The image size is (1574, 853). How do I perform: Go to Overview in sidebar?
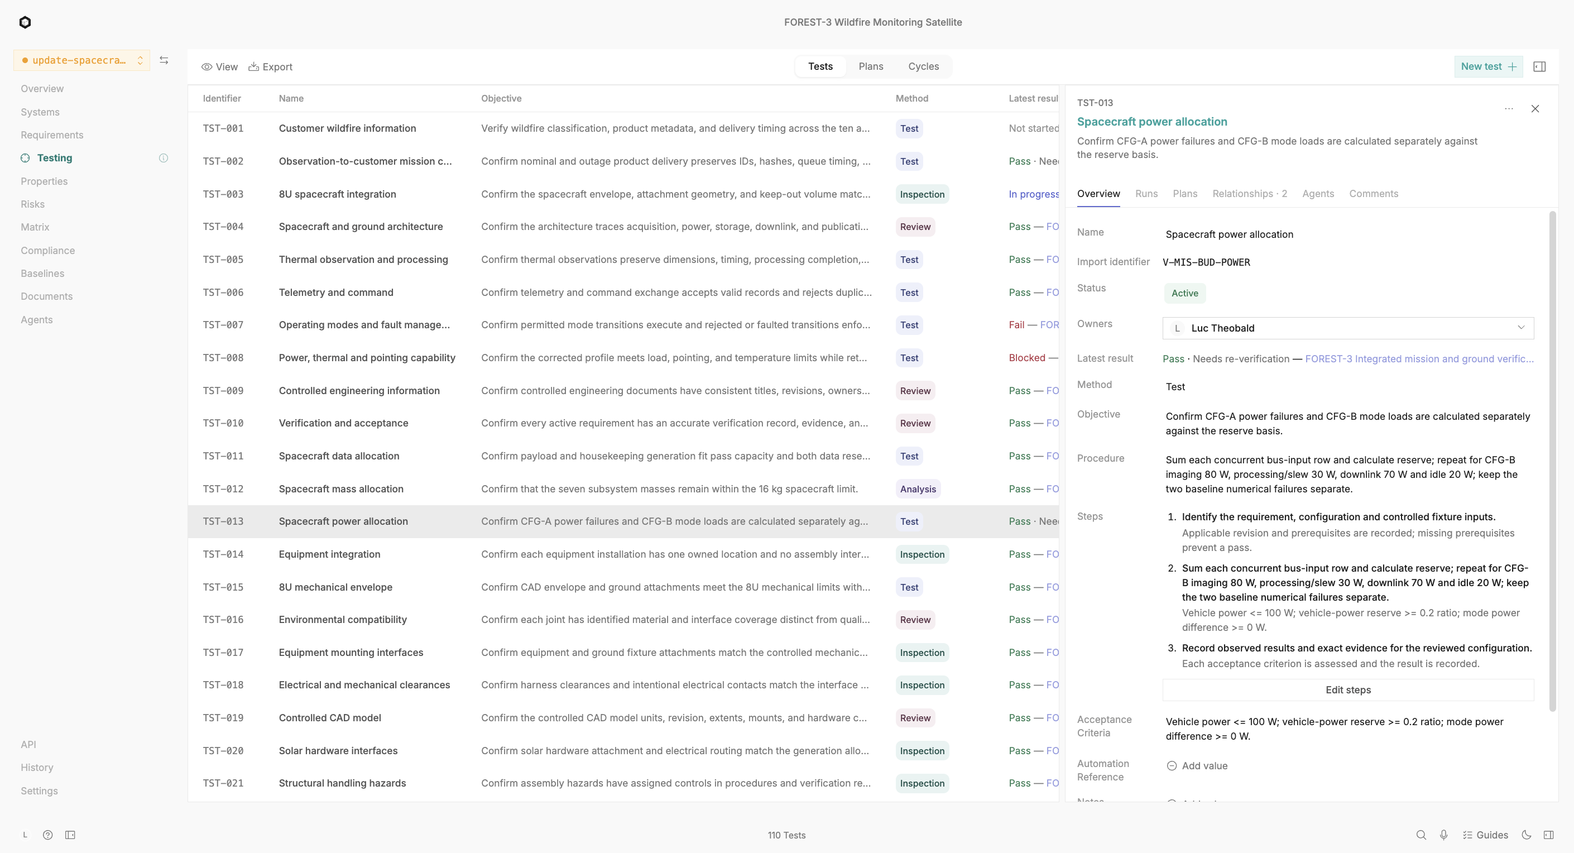point(42,89)
